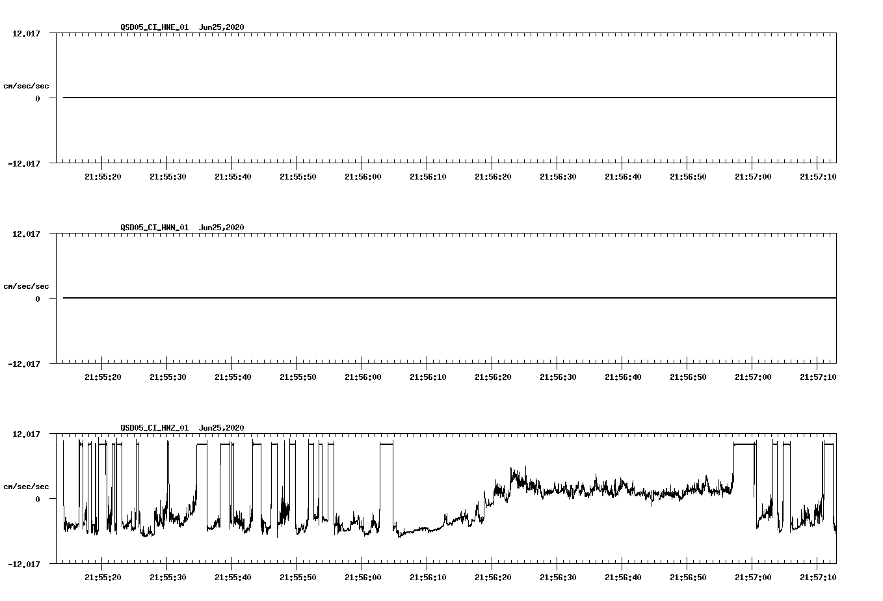
Task: Click the 21:56:40 time under the HNZ waveform
Action: (x=623, y=577)
